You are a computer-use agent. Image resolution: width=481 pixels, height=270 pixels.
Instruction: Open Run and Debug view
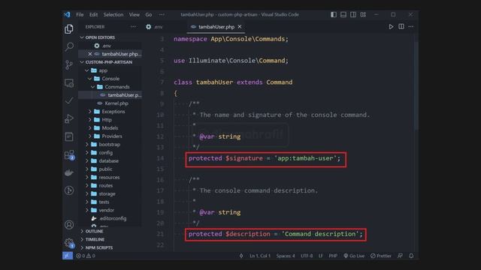tap(69, 118)
